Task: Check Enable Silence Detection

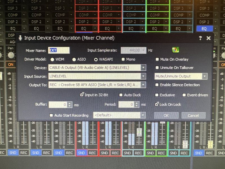Action: [x=157, y=85]
